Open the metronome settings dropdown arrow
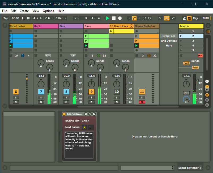 point(53,18)
